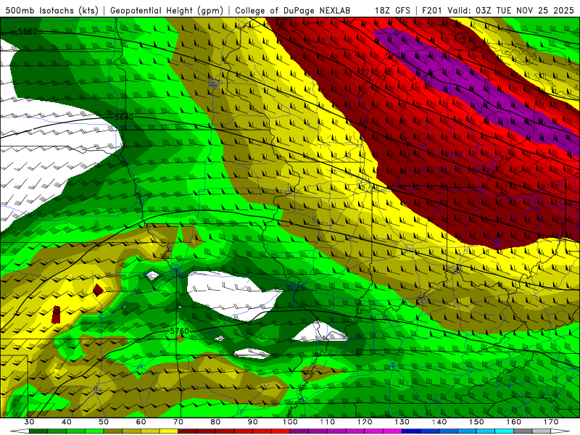Click the 30 label on the color scale

pos(29,422)
